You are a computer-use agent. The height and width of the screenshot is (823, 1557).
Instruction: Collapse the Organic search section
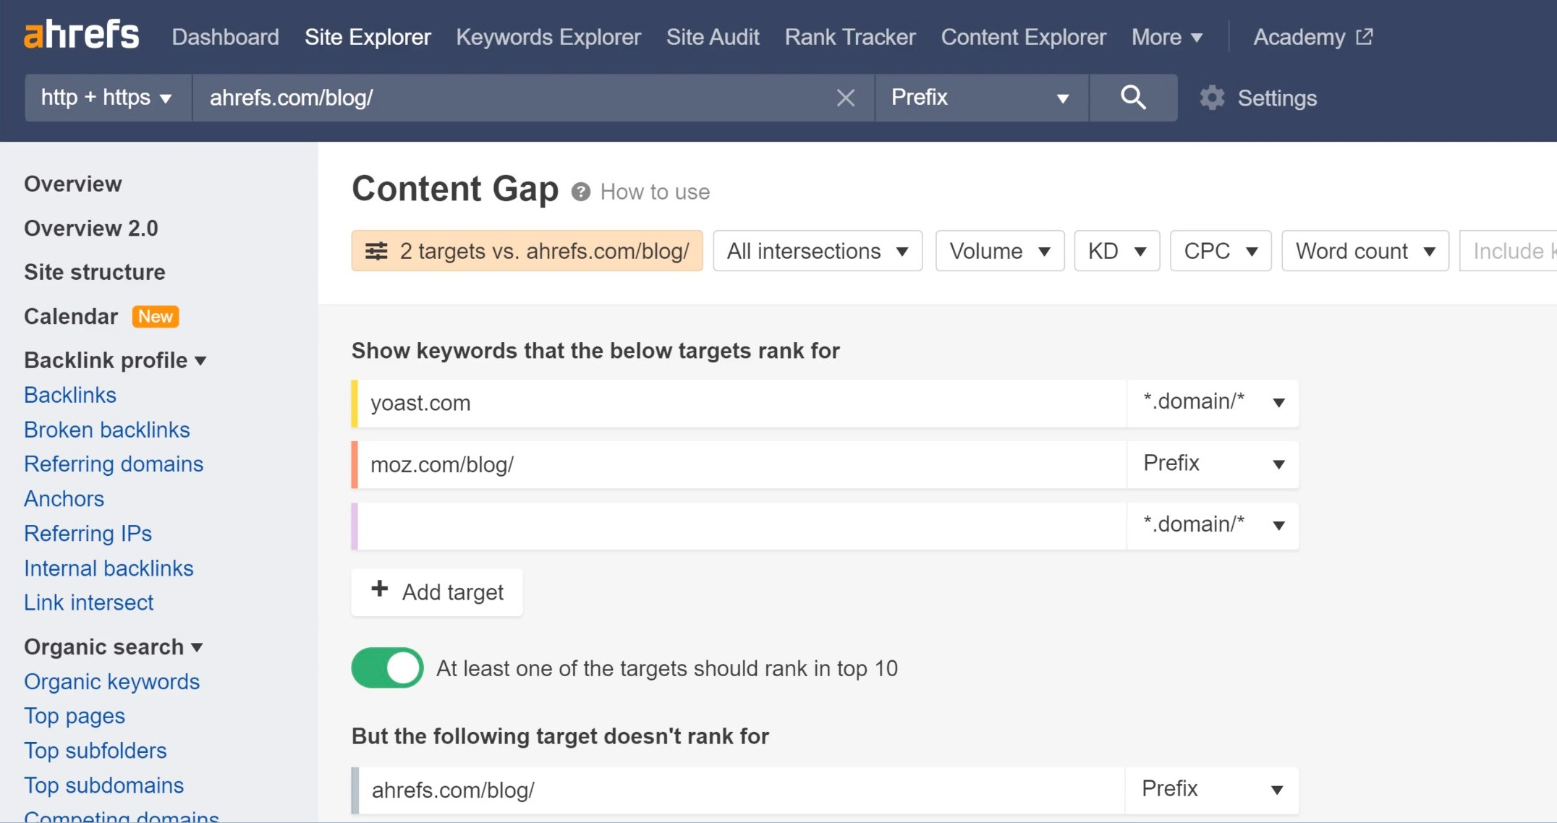coord(113,647)
